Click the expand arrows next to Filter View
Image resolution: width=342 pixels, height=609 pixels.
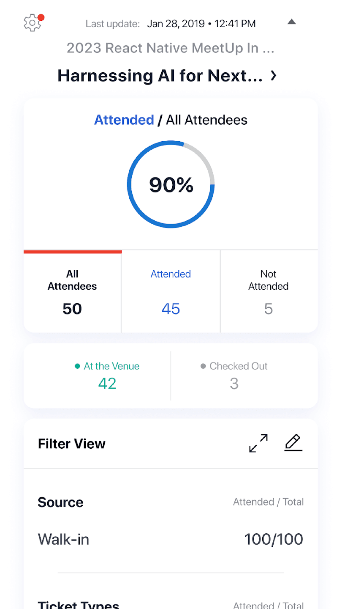click(258, 443)
